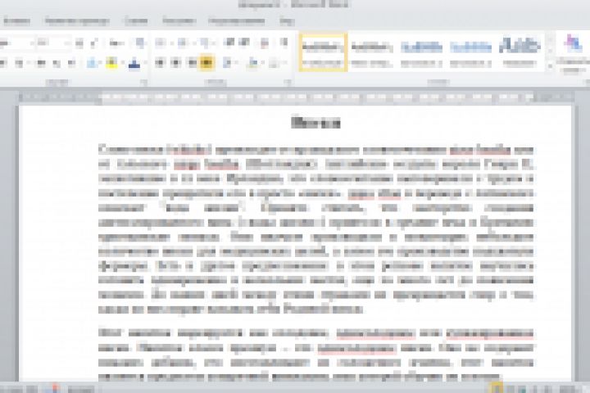Click the centered document heading
This screenshot has height=393, width=590.
click(316, 123)
